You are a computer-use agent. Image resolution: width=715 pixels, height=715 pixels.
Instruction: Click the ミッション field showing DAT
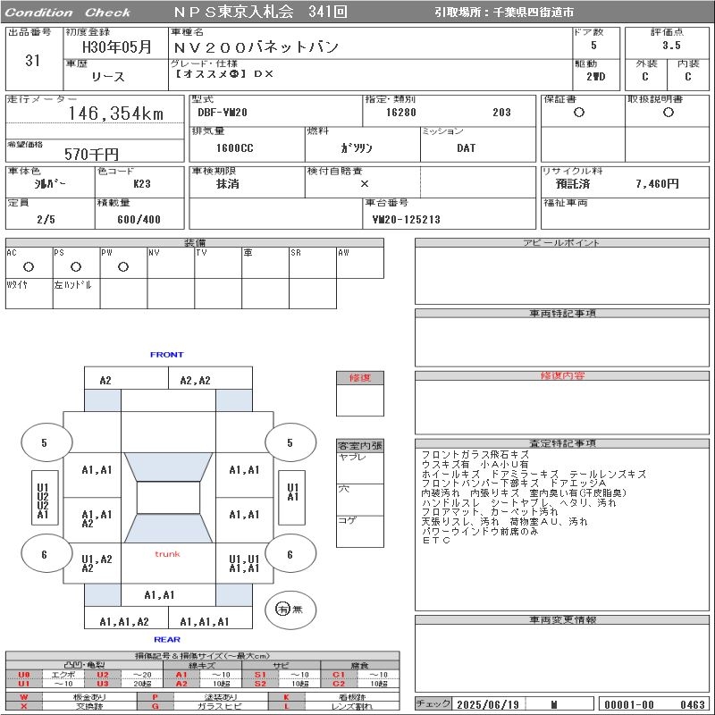coord(467,148)
